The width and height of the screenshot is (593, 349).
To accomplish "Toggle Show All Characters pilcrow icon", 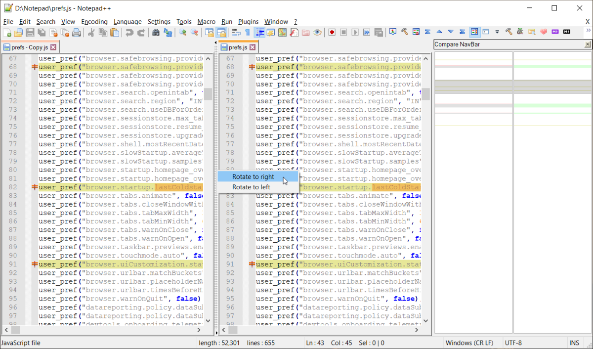I will [248, 33].
